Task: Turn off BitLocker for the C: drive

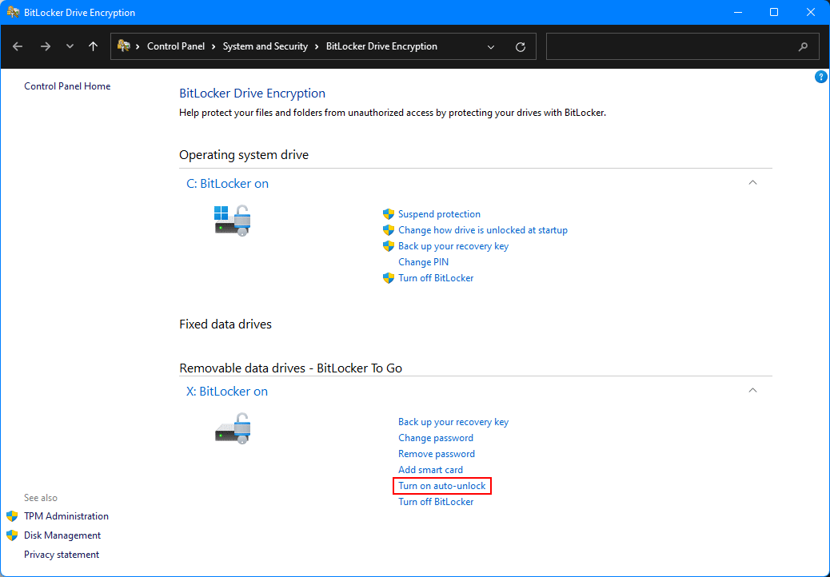Action: coord(436,277)
